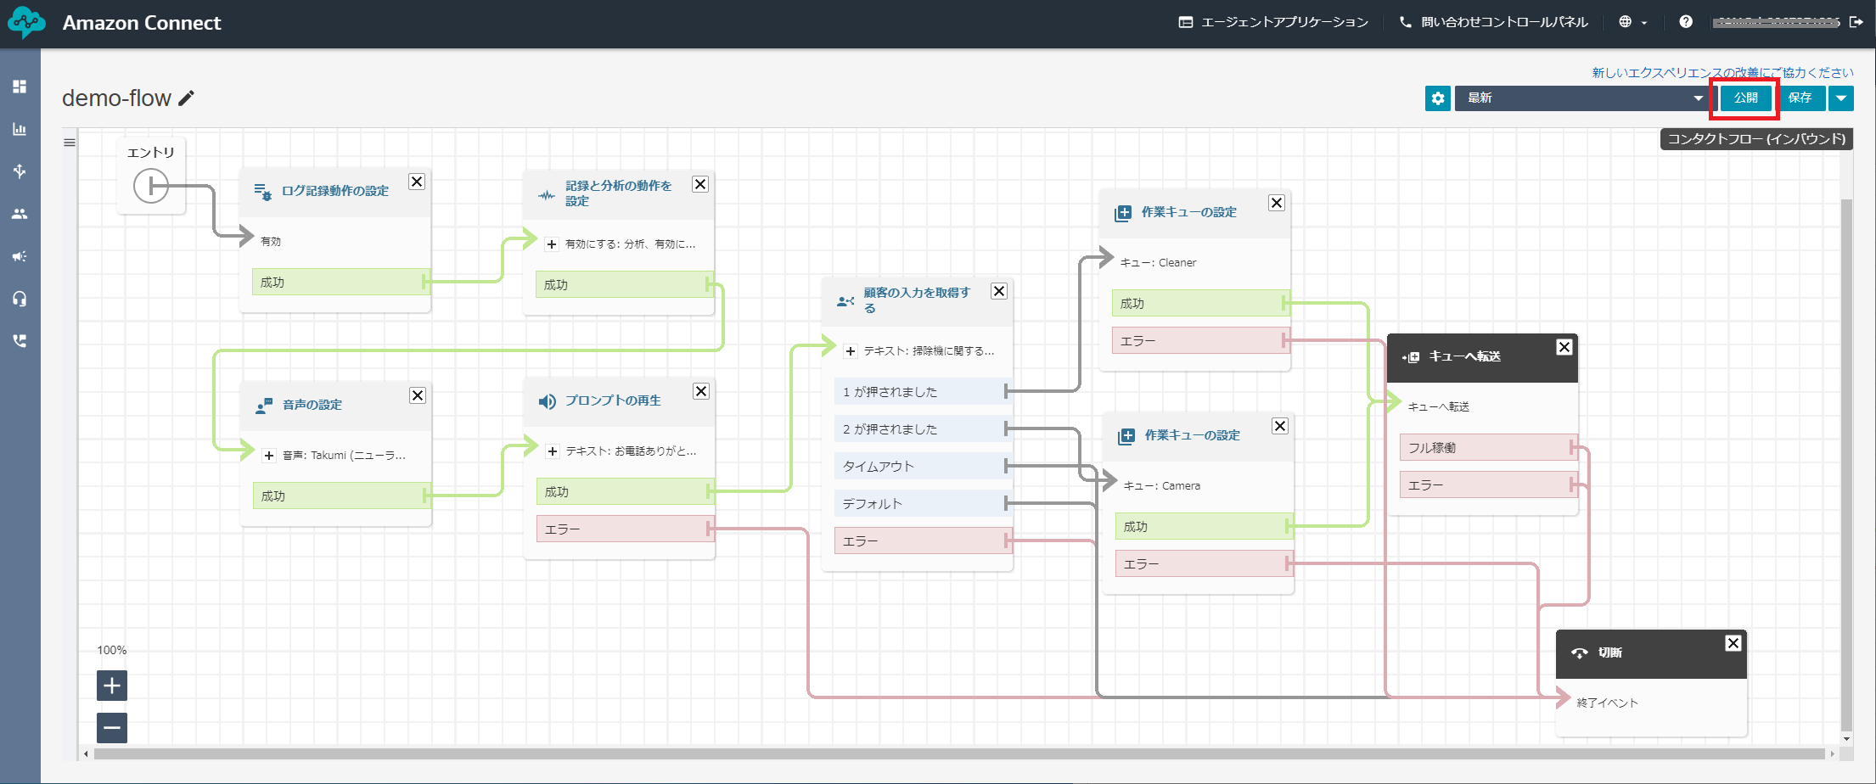
Task: Open the headset icon in left sidebar
Action: (x=20, y=299)
